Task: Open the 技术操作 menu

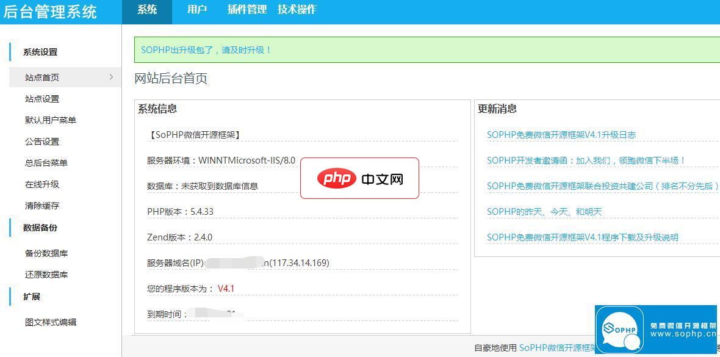Action: [x=297, y=9]
